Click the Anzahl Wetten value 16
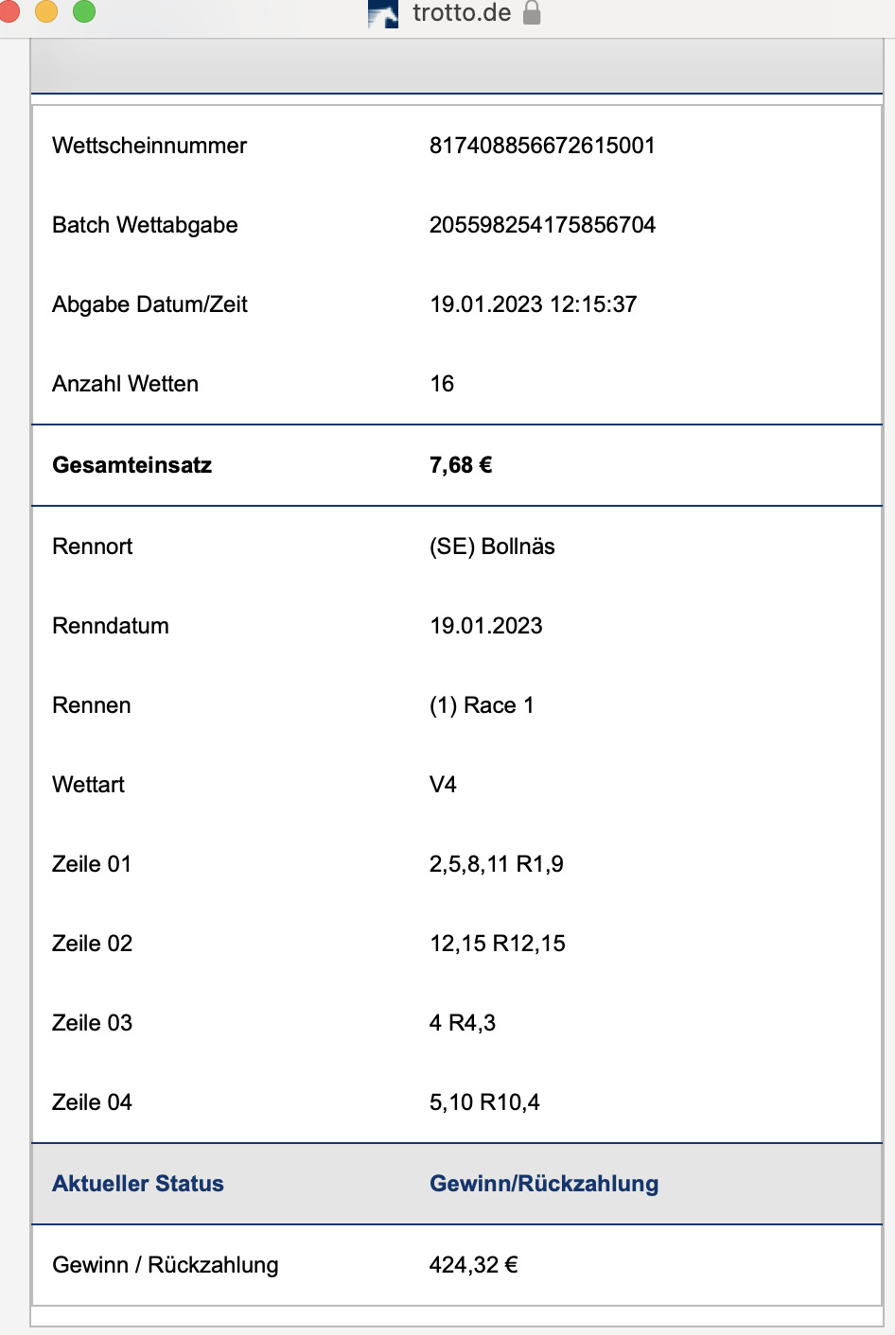The image size is (895, 1335). click(x=442, y=384)
